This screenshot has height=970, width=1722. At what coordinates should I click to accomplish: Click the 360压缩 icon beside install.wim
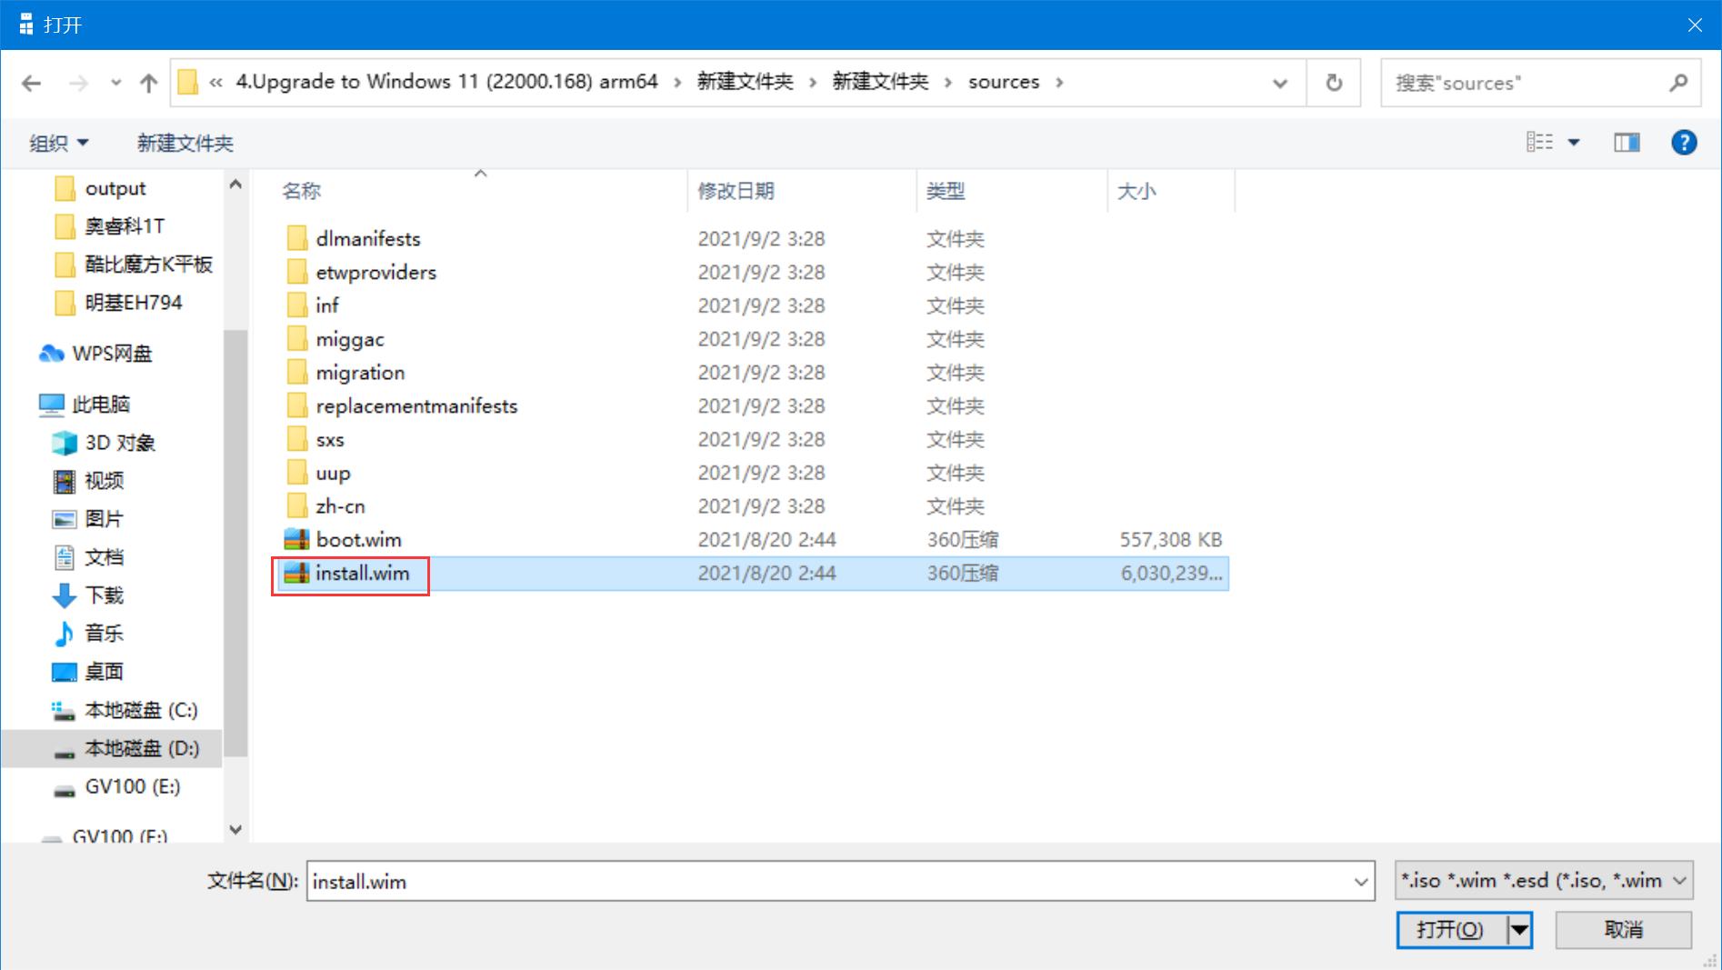295,574
